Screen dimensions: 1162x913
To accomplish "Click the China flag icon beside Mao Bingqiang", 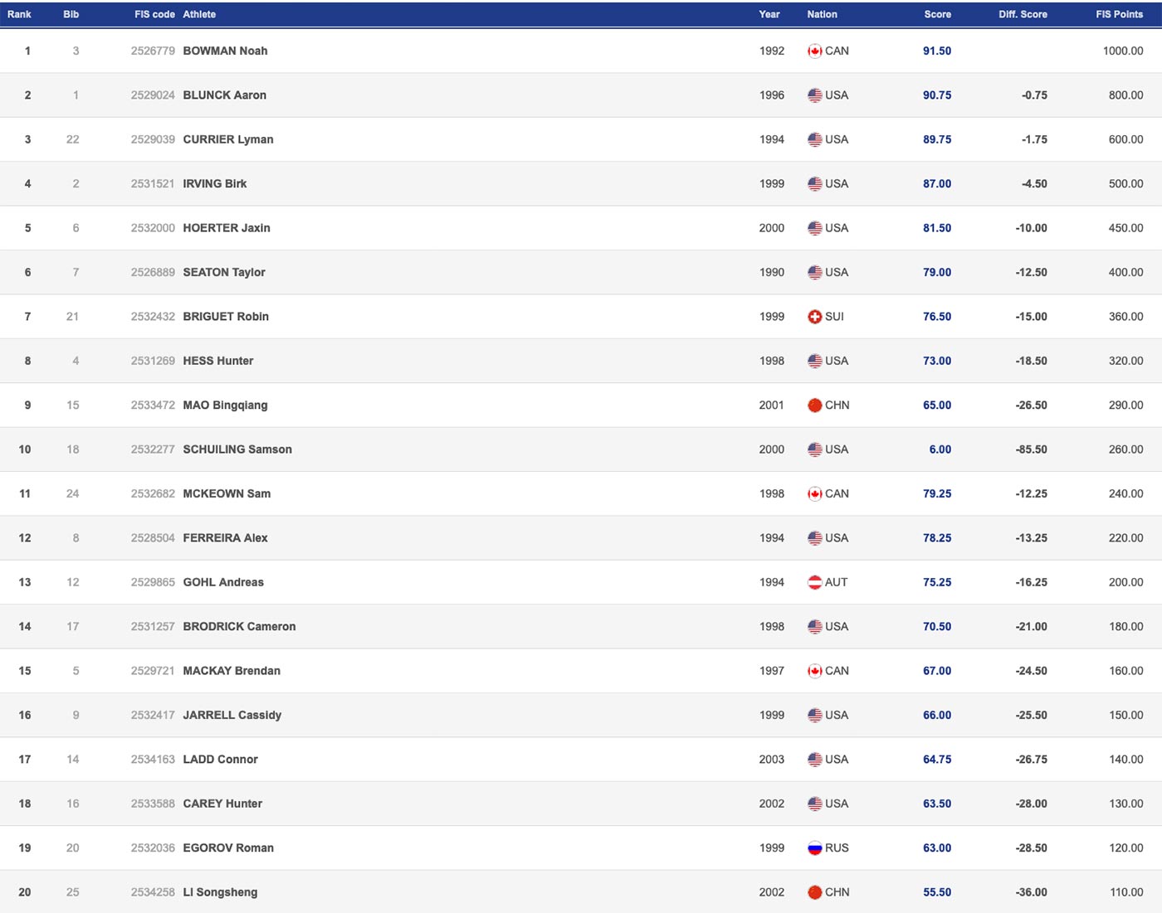I will coord(814,406).
